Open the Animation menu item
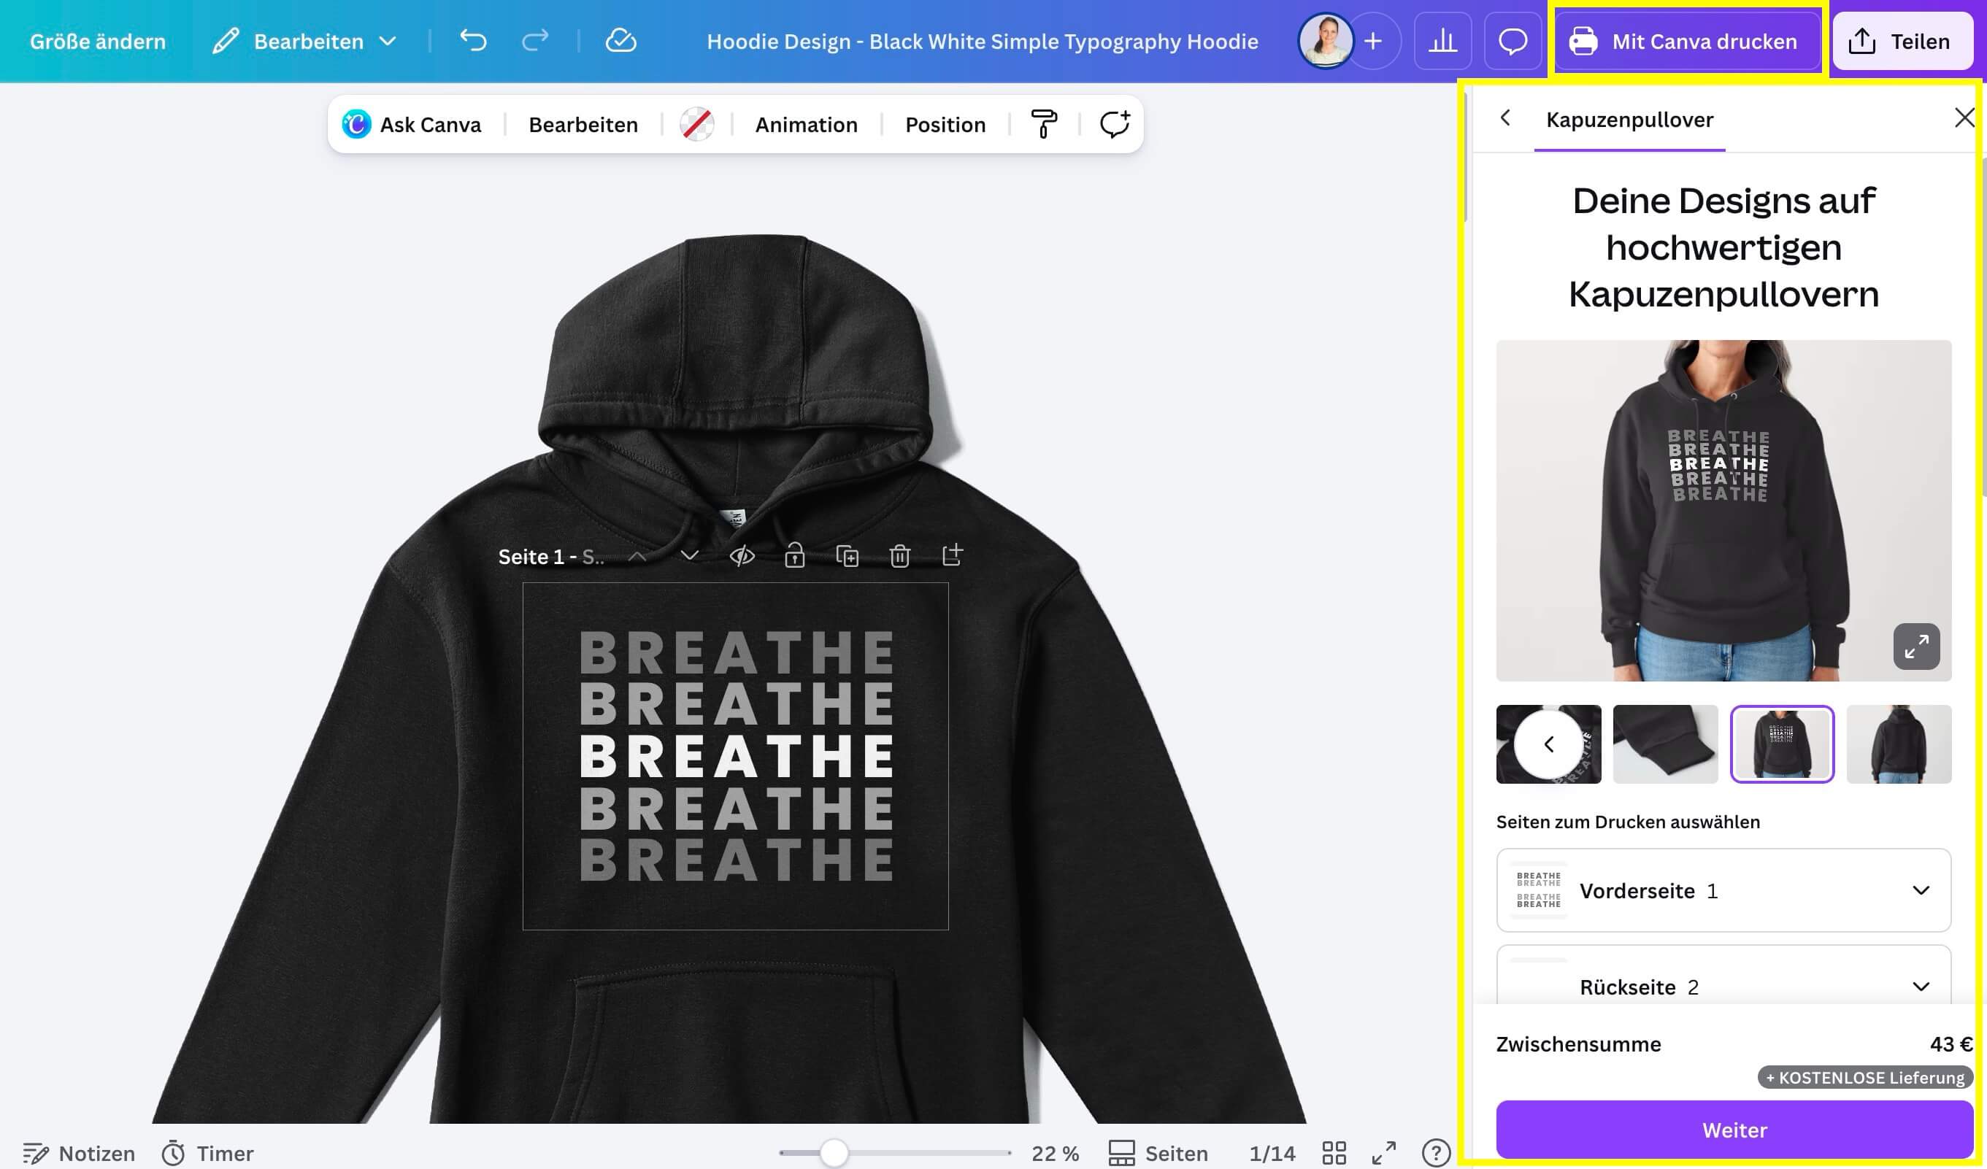The height and width of the screenshot is (1169, 1987). tap(806, 125)
